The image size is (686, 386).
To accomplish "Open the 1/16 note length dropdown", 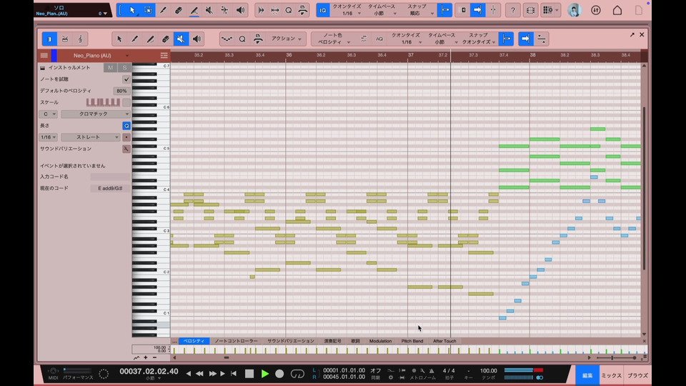I will (48, 137).
